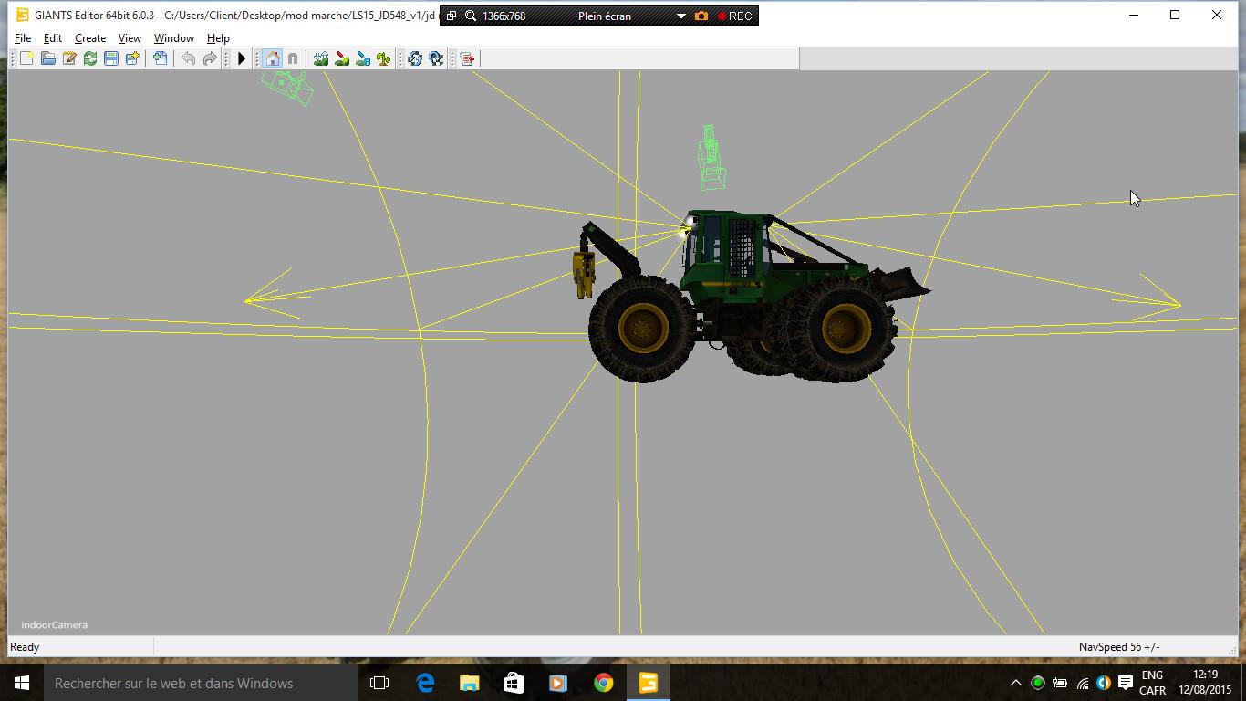Select the terrain foliage paint tree icon

point(384,58)
